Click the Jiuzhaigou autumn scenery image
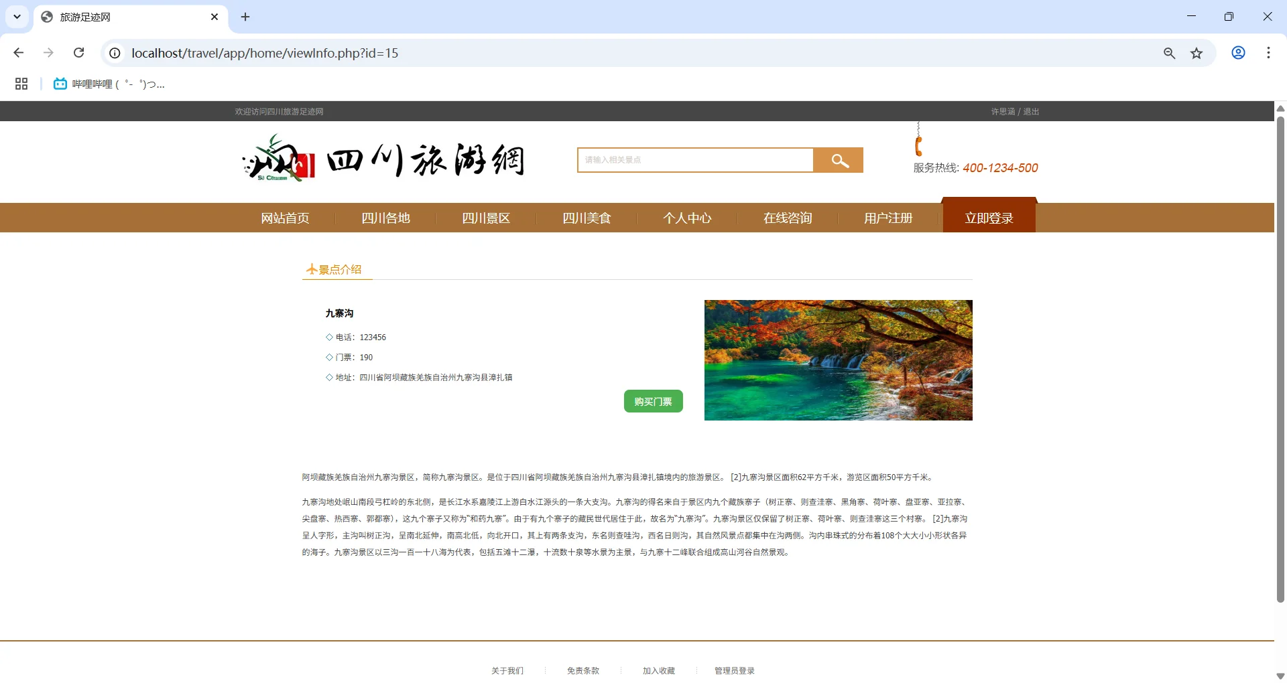 (838, 360)
